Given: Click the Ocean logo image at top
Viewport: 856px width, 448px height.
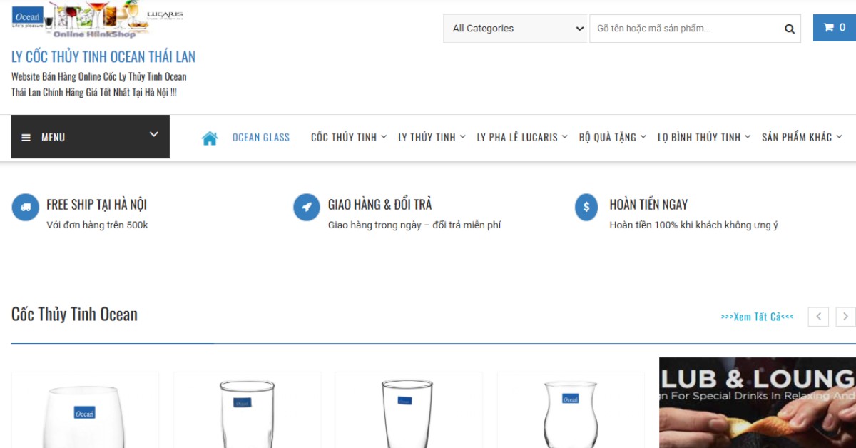Looking at the screenshot, I should pos(28,16).
